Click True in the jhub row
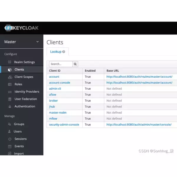Image resolution: width=177 pixels, height=177 pixels. (x=88, y=106)
